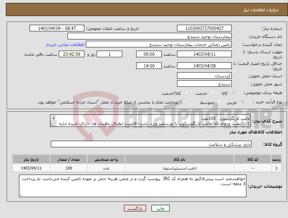Click buyer name field بیمارستان توحید سنندج
288x218 pixels.
(150, 36)
